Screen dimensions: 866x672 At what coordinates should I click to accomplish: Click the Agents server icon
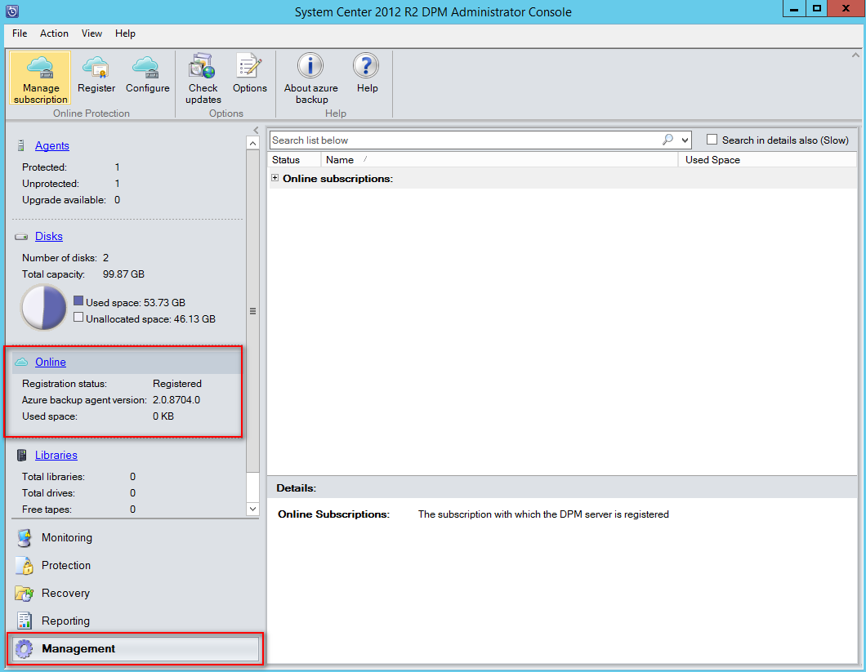[21, 146]
